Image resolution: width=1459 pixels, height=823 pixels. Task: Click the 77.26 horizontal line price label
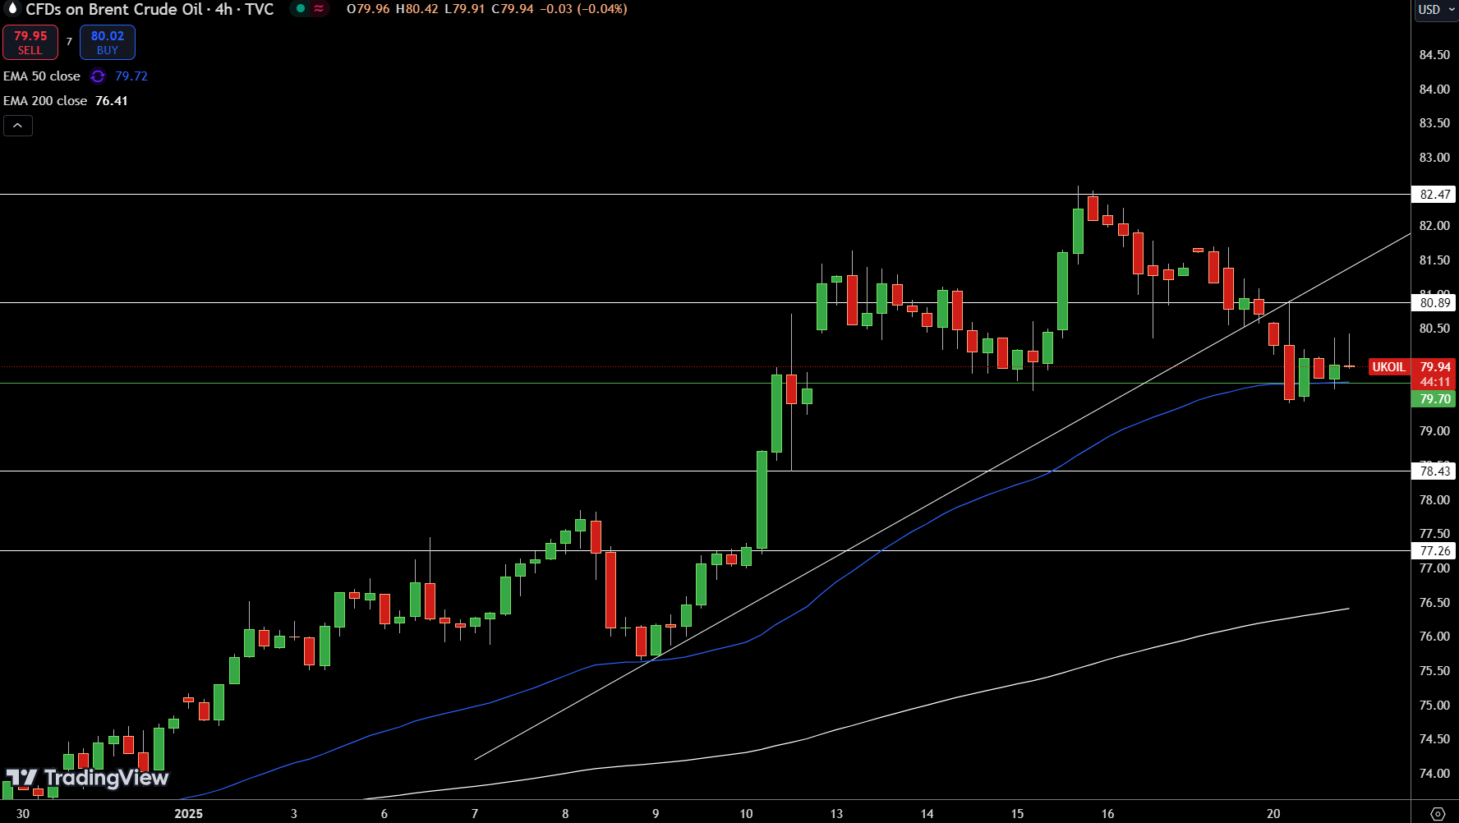click(x=1434, y=551)
